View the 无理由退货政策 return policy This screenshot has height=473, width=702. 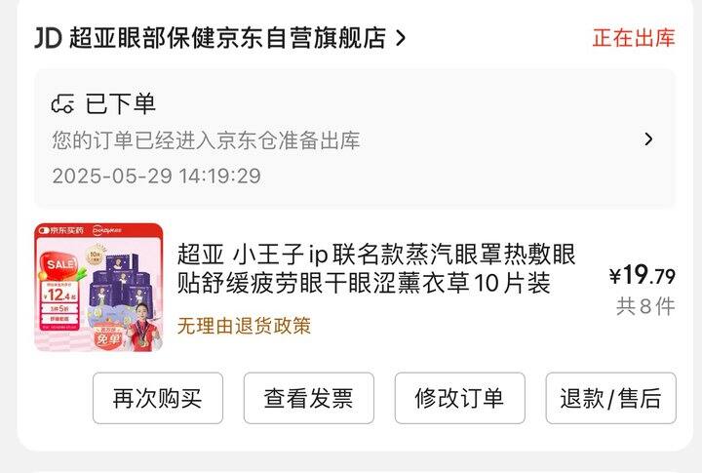(x=244, y=326)
